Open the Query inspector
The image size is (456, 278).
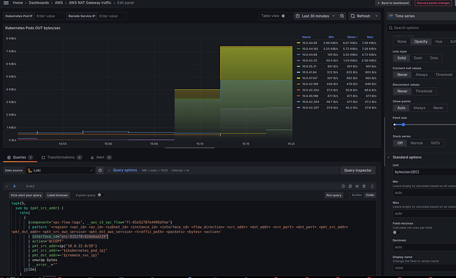click(x=358, y=170)
